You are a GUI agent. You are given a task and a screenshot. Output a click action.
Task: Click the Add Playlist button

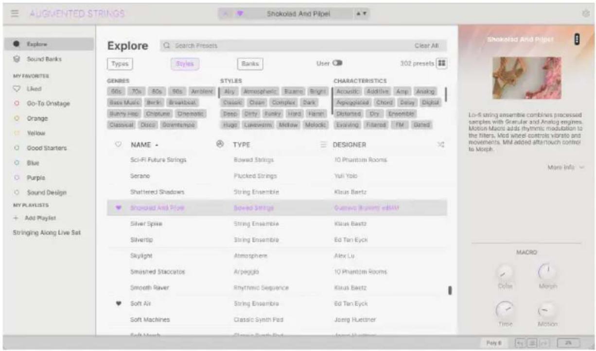tap(34, 218)
